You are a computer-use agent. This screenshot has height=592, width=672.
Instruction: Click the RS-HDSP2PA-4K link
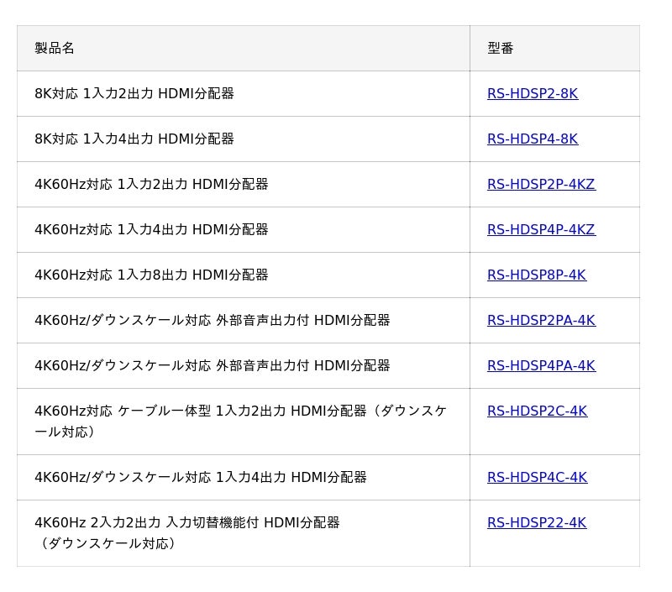coord(541,321)
